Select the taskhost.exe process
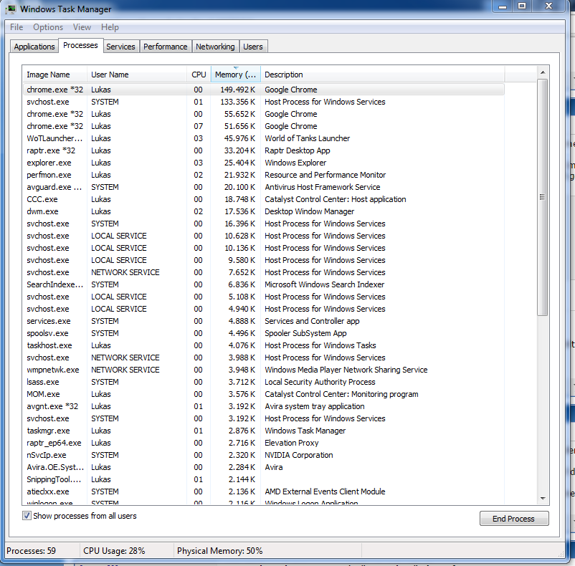 point(264,345)
